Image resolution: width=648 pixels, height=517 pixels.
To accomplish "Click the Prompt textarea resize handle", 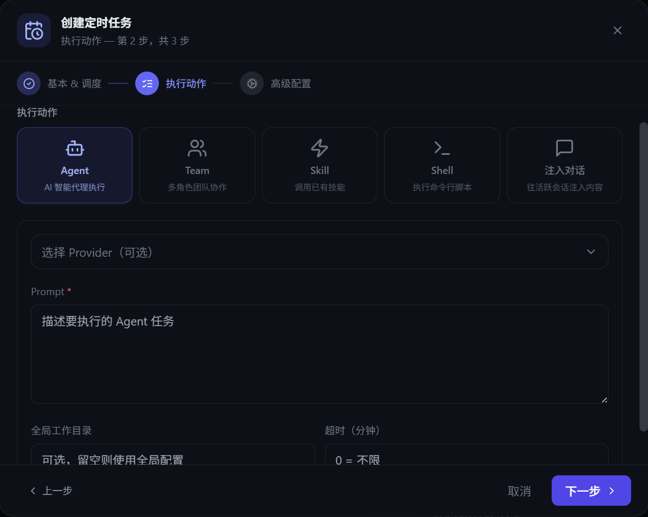I will pyautogui.click(x=604, y=400).
